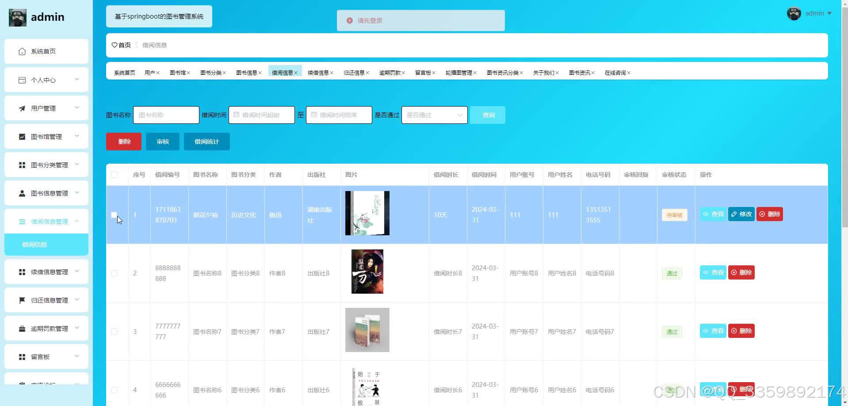
Task: Click the home icon beside 系统首页
Action: coord(22,52)
